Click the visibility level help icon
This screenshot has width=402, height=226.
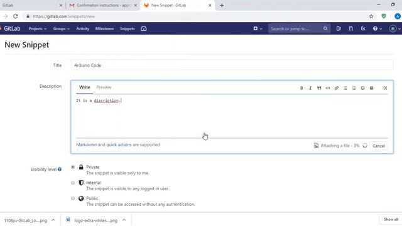pos(60,169)
